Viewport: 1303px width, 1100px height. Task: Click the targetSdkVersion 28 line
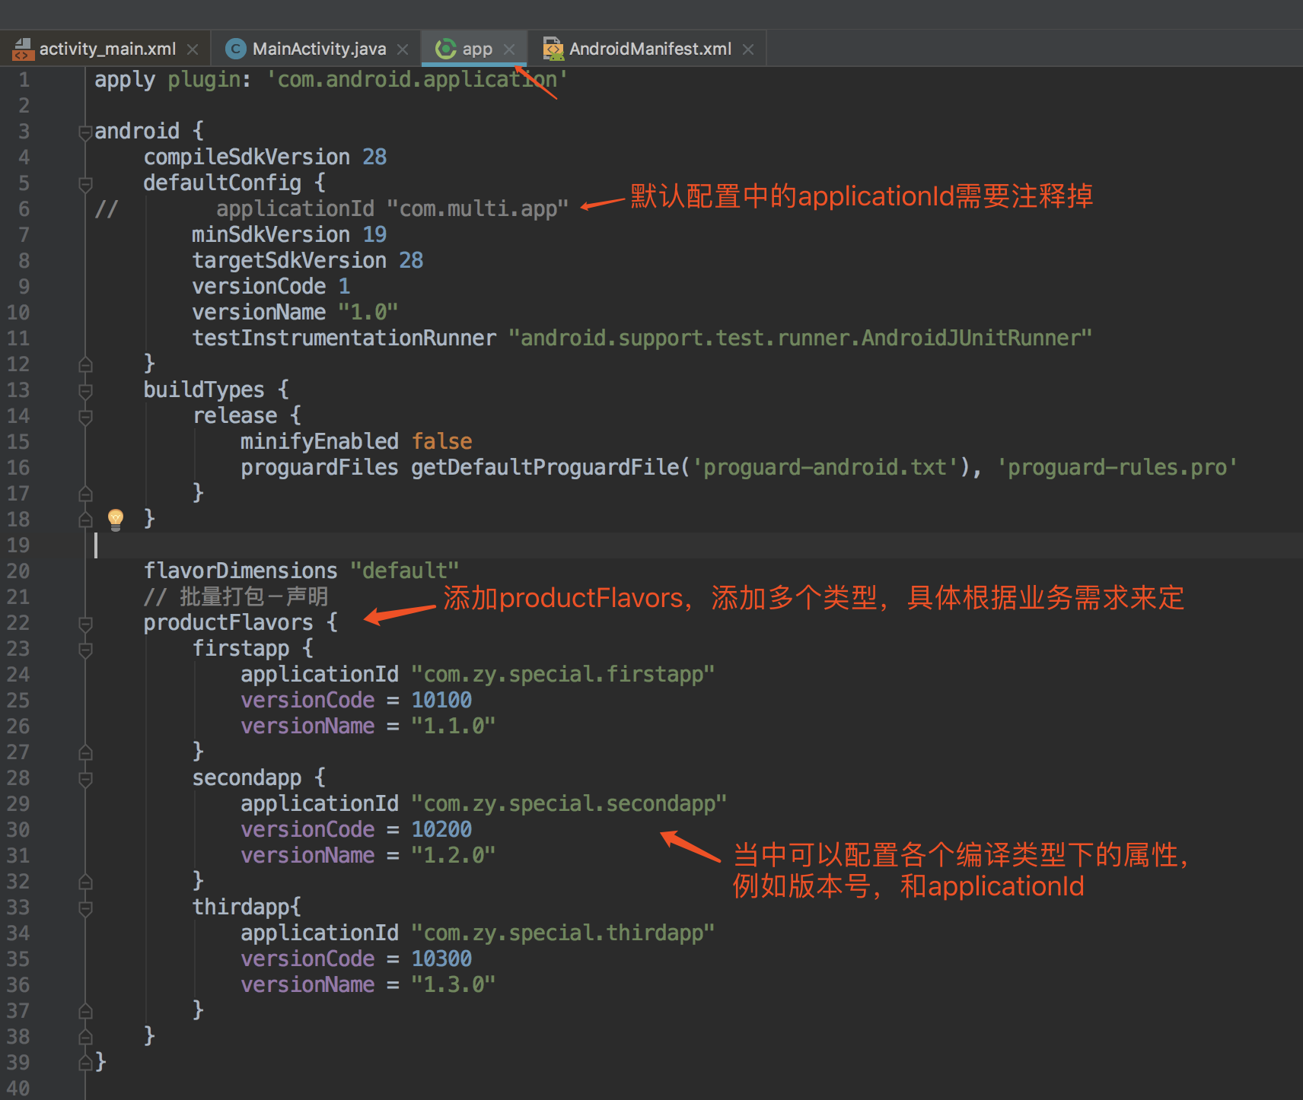point(307,261)
